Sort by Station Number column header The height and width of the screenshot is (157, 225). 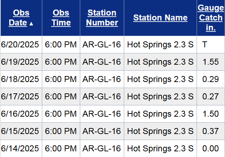pos(102,18)
